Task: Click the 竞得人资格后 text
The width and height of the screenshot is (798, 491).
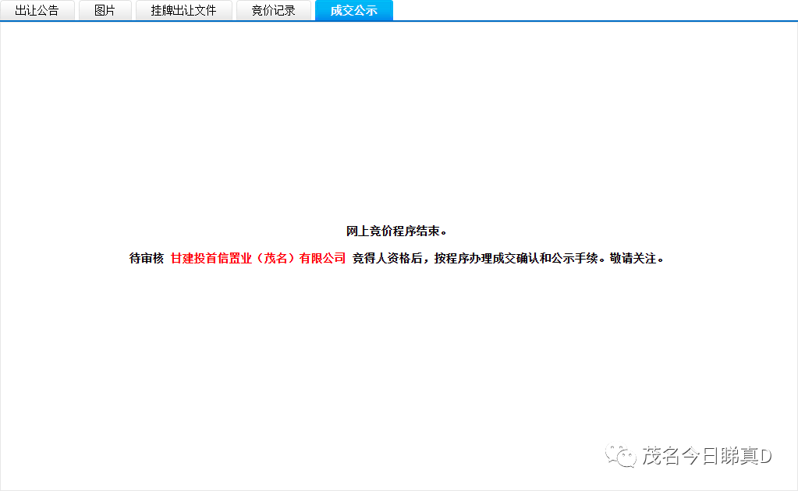Action: [388, 259]
